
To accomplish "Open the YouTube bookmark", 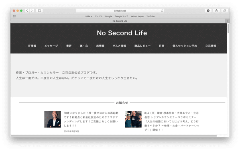I will (151, 16).
